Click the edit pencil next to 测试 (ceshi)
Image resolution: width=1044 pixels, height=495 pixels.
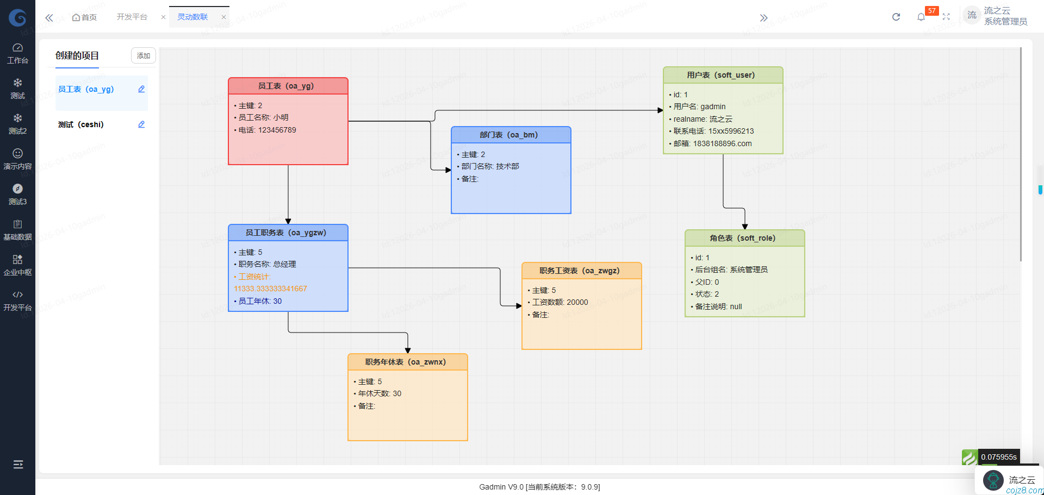(x=141, y=124)
